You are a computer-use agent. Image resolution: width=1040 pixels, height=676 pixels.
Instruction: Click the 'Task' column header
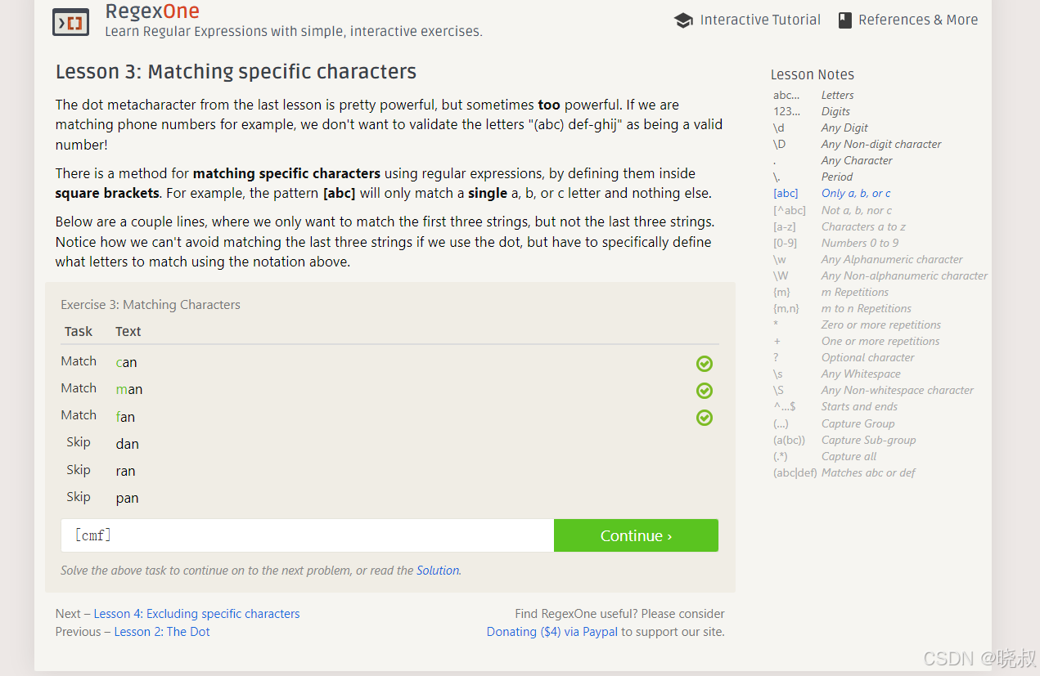79,331
